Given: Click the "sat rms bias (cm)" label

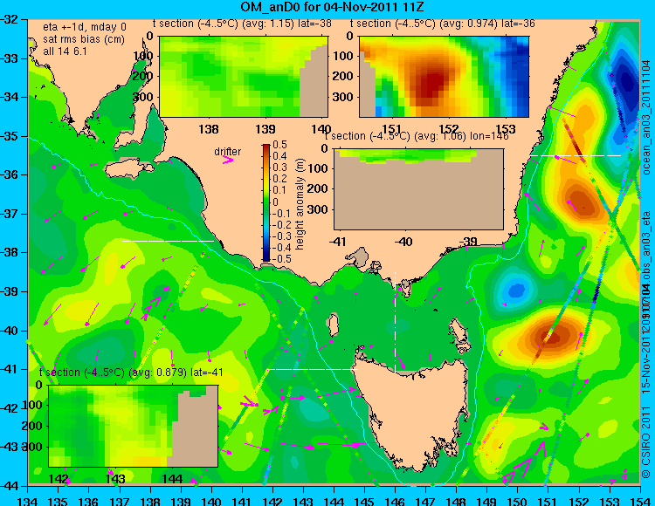Looking at the screenshot, I should click(x=84, y=39).
